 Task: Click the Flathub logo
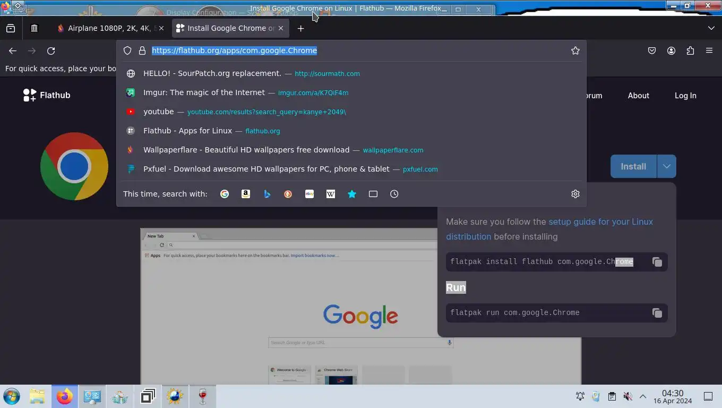(x=47, y=95)
